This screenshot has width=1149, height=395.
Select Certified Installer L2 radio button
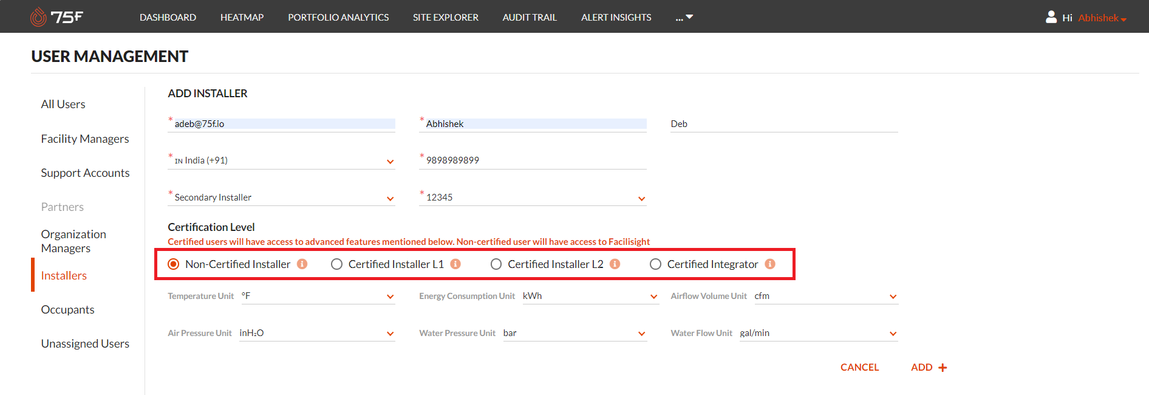pyautogui.click(x=496, y=264)
